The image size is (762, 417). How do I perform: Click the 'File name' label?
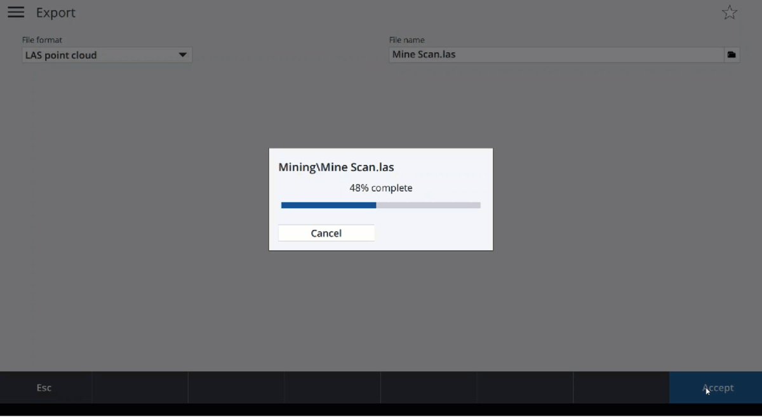click(407, 40)
